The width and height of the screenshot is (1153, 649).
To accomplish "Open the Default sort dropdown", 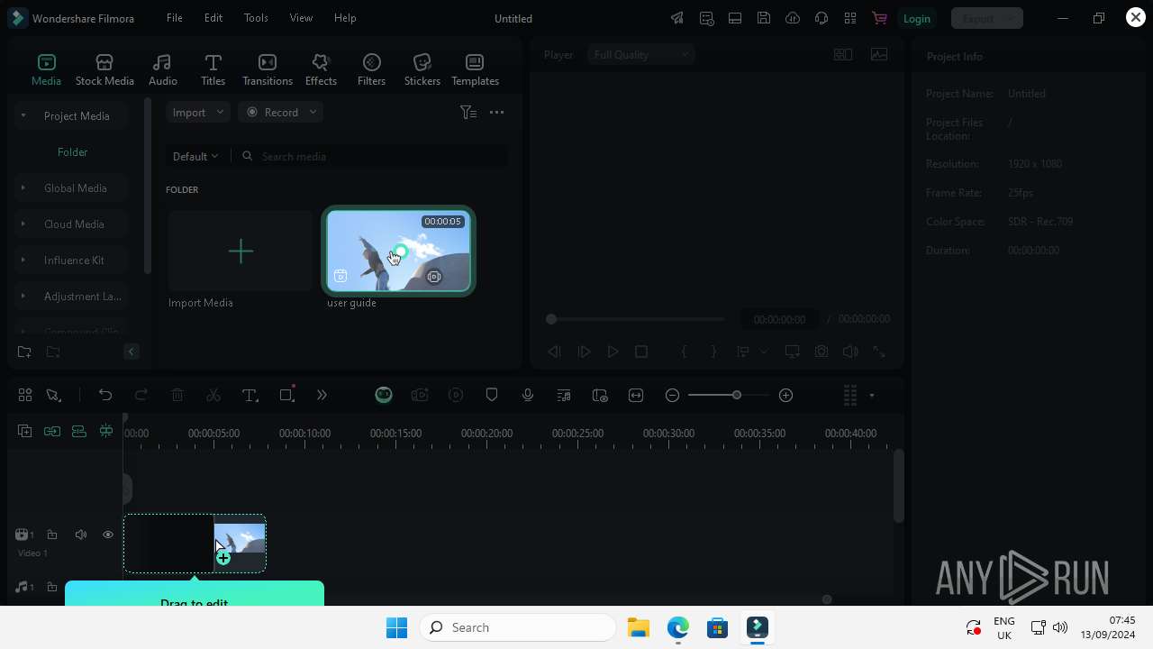I will (195, 156).
